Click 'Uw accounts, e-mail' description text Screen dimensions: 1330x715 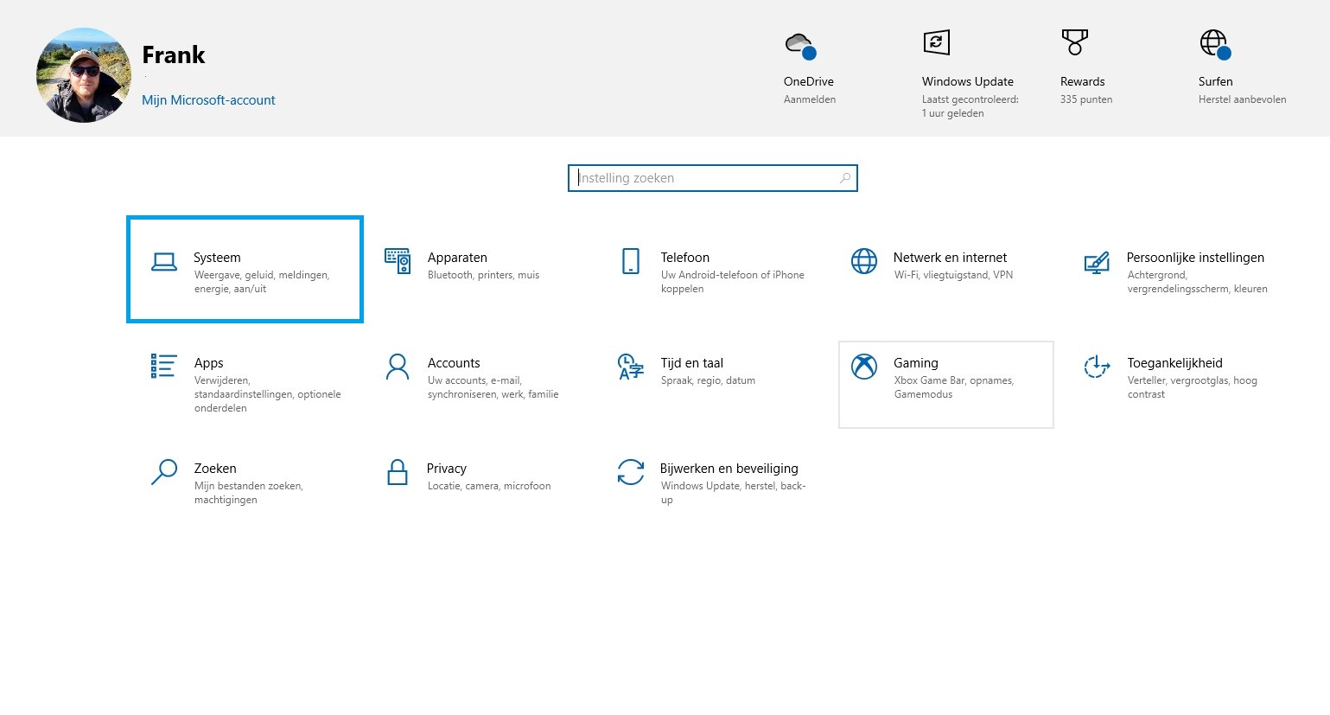[x=493, y=387]
